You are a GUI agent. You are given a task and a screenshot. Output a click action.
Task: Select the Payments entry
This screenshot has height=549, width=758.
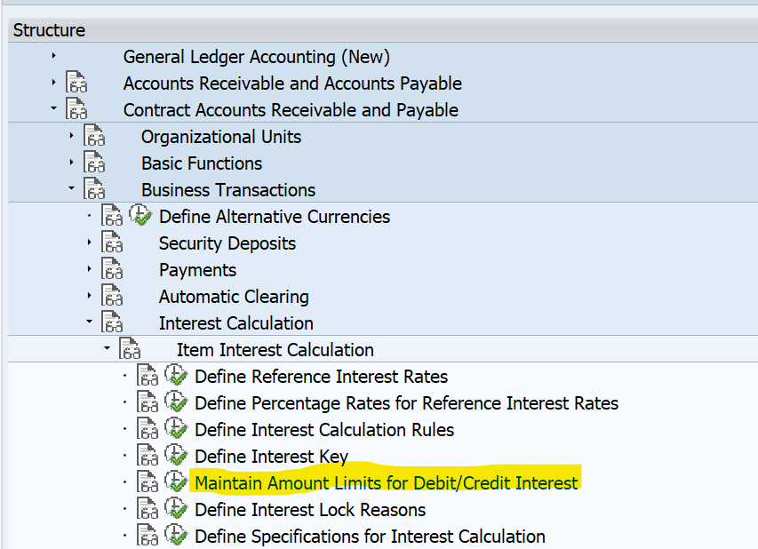[197, 270]
